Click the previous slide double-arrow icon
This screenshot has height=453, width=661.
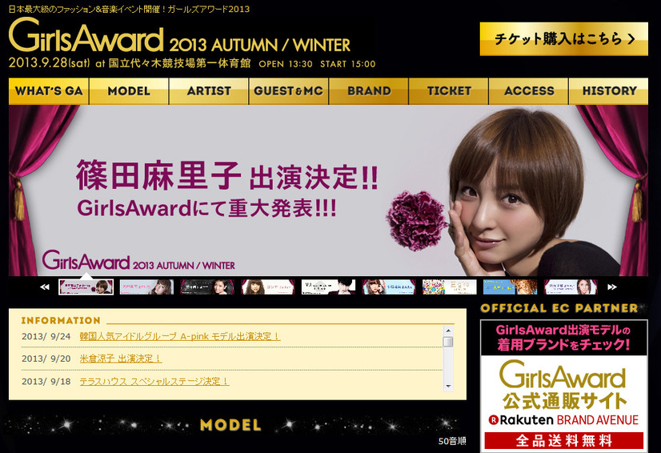click(x=45, y=287)
